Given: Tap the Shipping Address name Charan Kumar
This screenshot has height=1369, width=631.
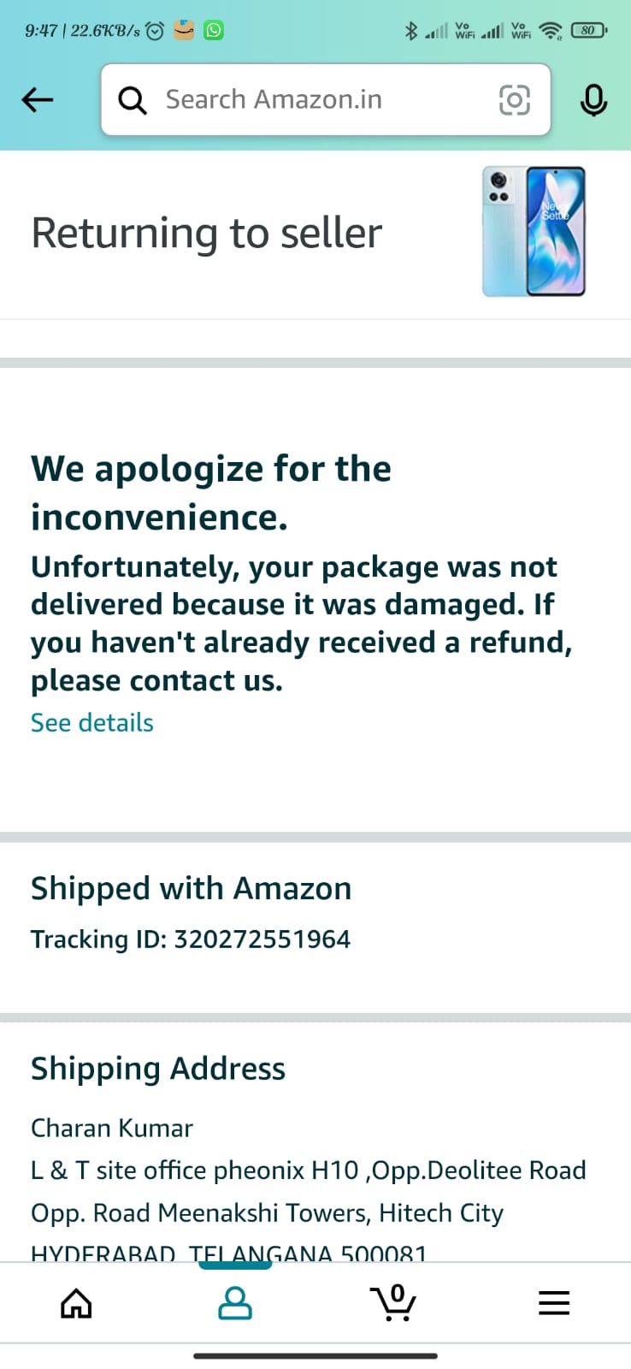Looking at the screenshot, I should 112,1128.
